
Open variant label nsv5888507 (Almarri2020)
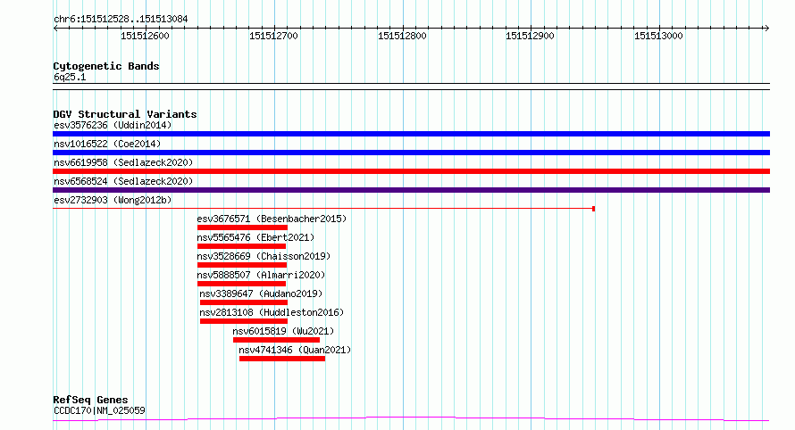(x=261, y=275)
